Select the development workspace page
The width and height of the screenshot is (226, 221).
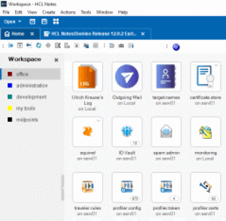pyautogui.click(x=31, y=97)
